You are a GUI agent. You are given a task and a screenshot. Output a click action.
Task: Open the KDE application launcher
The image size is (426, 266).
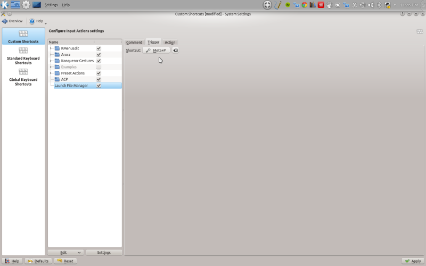point(5,5)
